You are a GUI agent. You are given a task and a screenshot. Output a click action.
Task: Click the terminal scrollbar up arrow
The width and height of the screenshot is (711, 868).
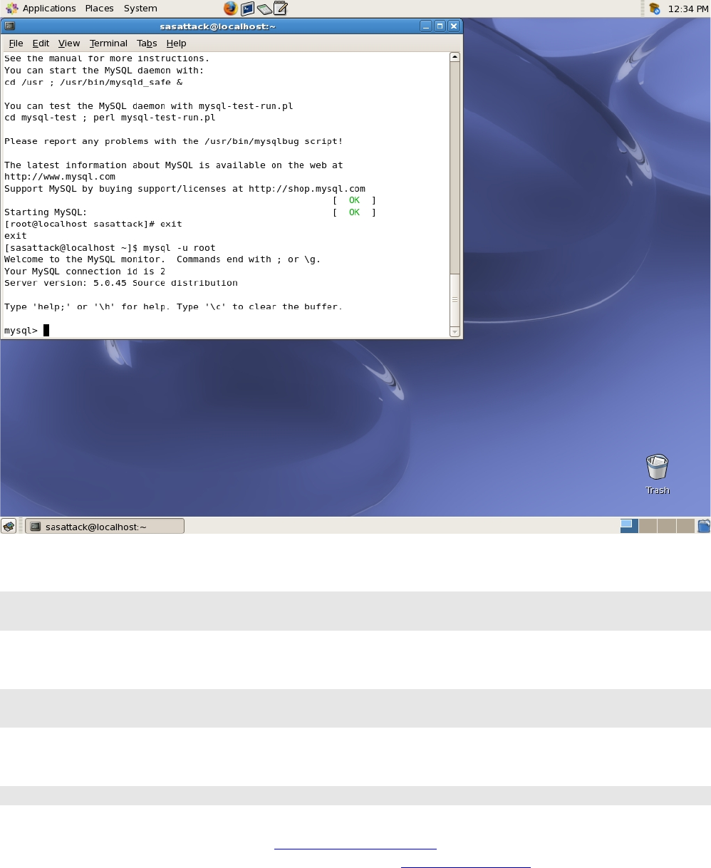455,57
